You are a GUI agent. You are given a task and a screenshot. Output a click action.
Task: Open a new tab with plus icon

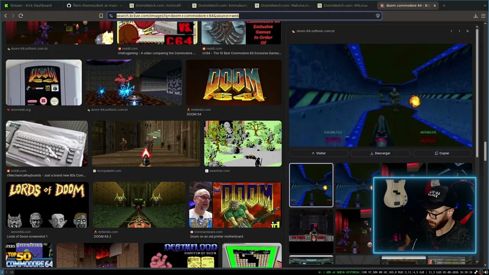[x=444, y=5]
